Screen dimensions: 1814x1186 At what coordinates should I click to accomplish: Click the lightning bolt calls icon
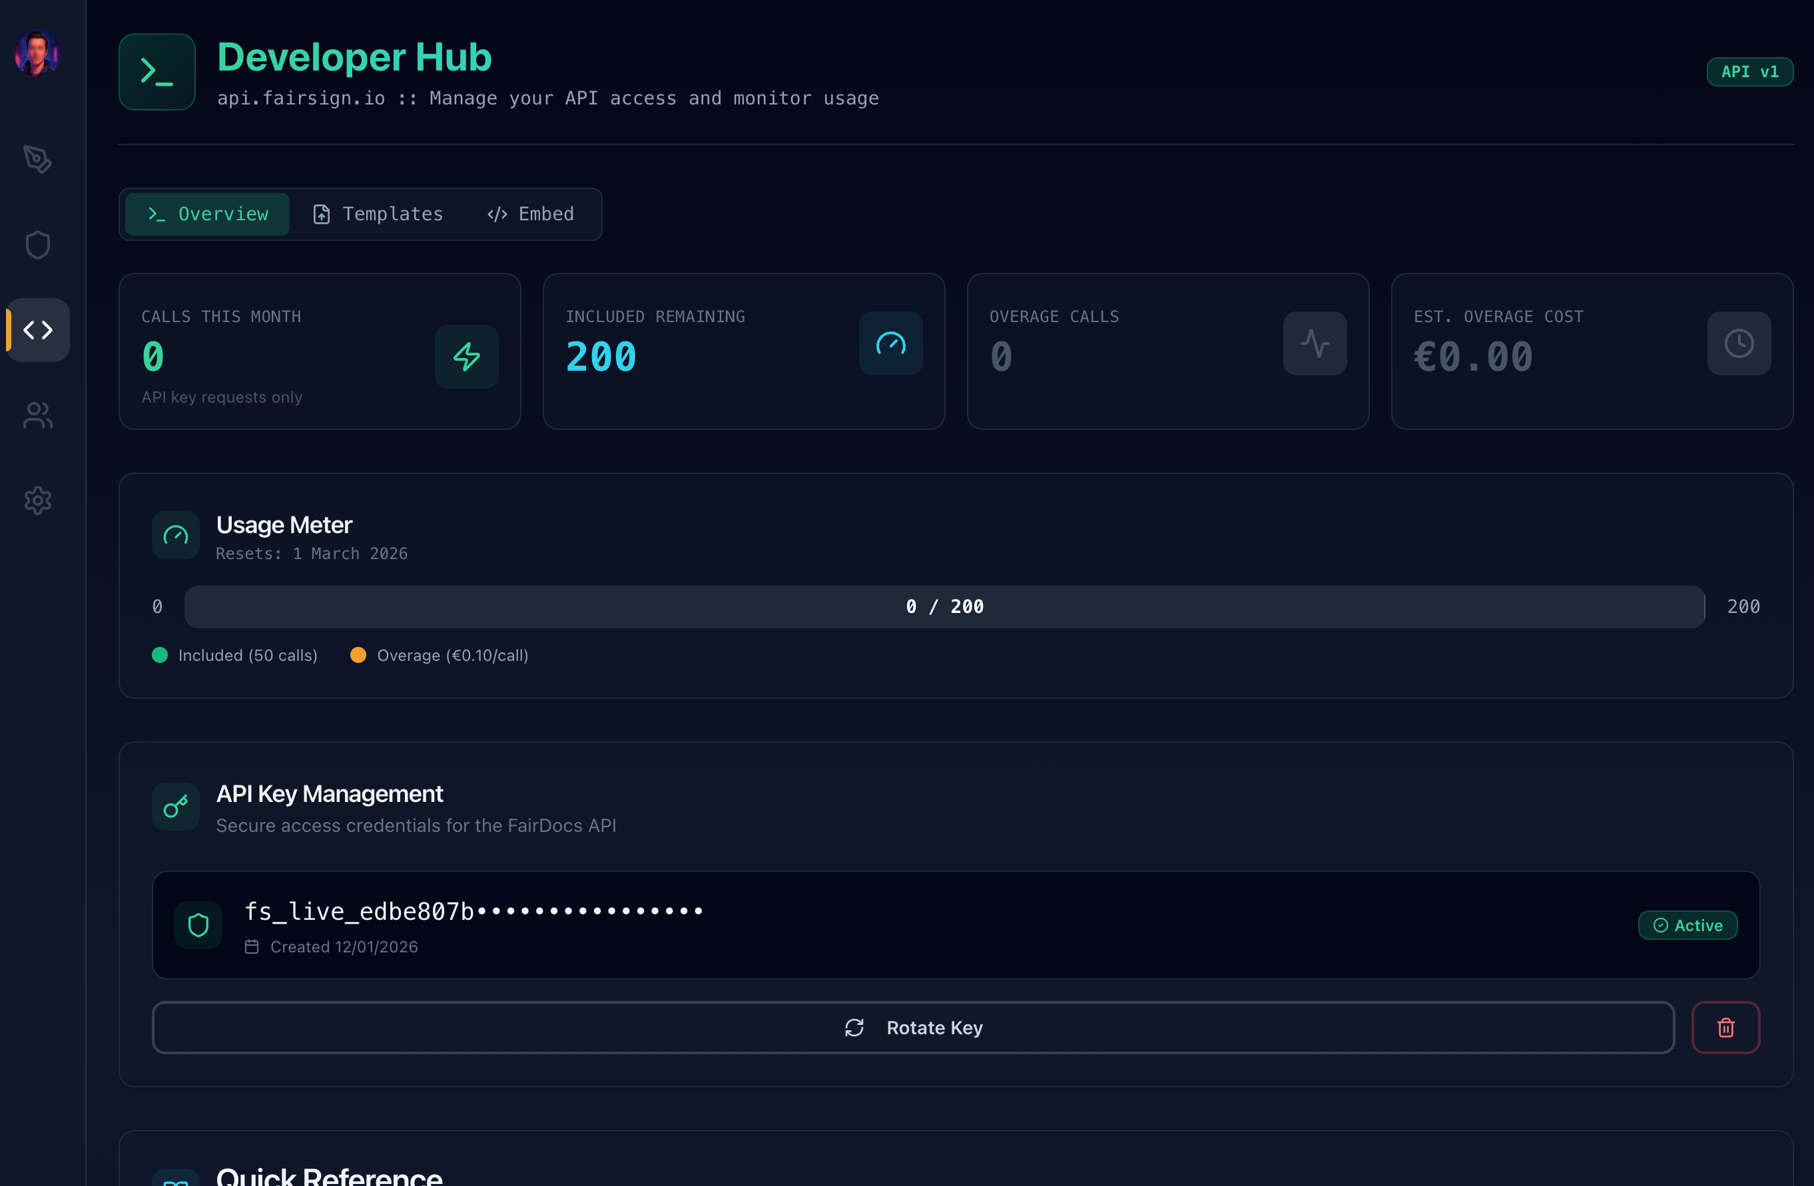point(466,357)
